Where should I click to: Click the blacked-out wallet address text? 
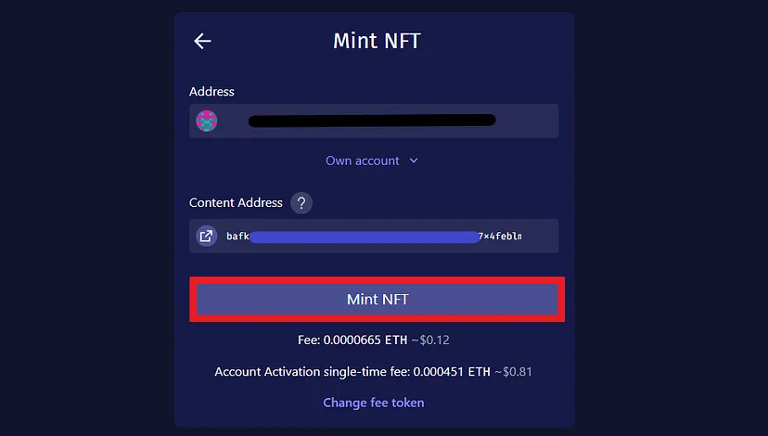tap(372, 121)
